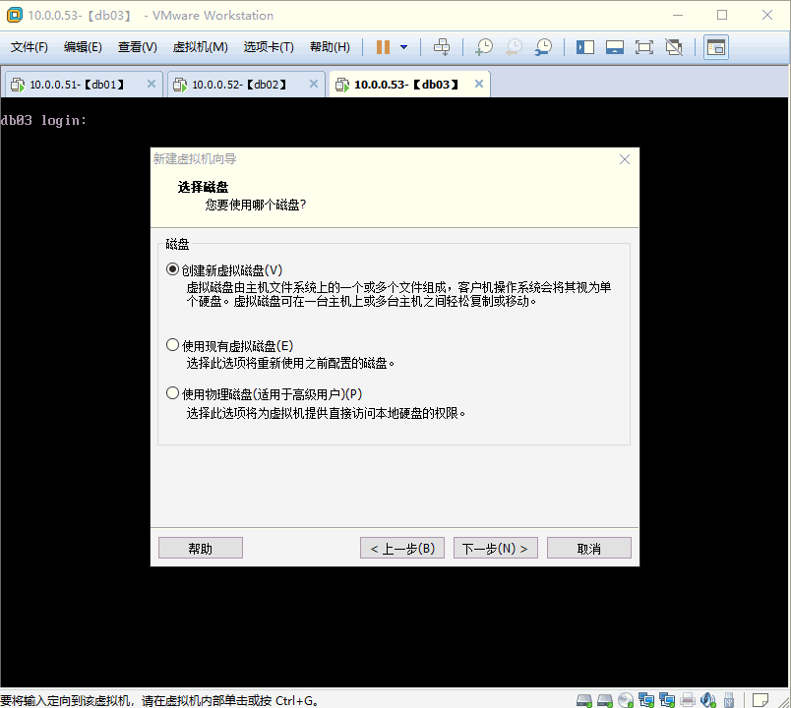Image resolution: width=791 pixels, height=708 pixels.
Task: Open the power options dropdown arrow
Action: [x=403, y=47]
